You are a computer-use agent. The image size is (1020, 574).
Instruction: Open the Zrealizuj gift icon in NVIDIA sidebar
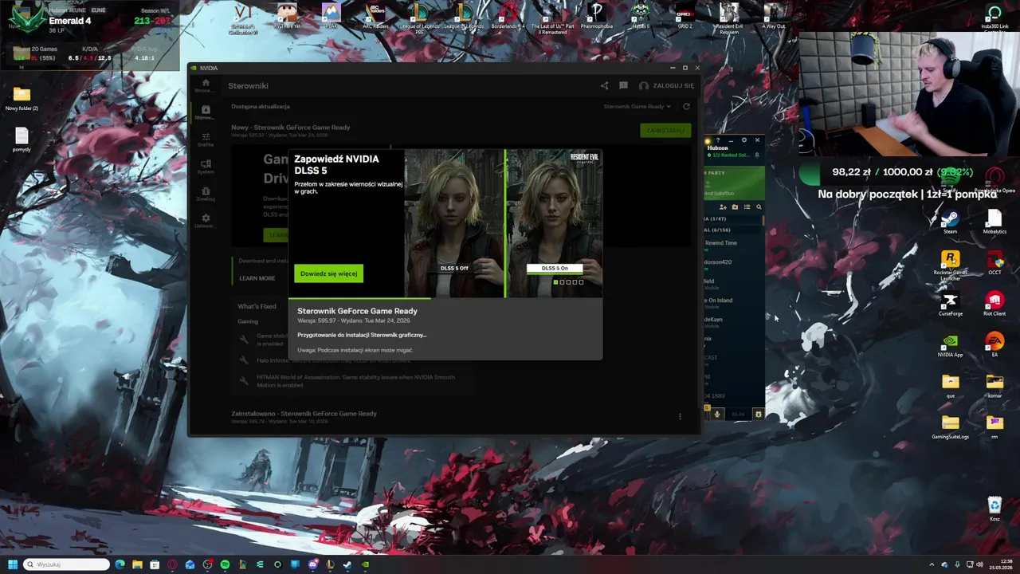206,191
